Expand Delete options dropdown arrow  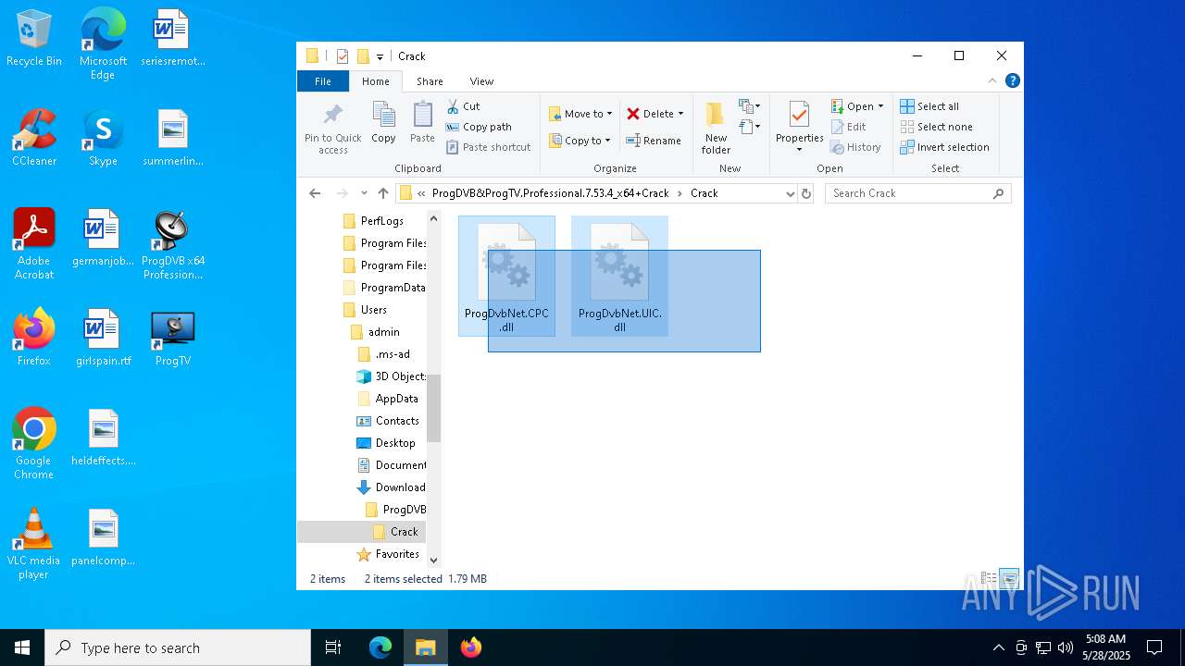click(x=680, y=114)
